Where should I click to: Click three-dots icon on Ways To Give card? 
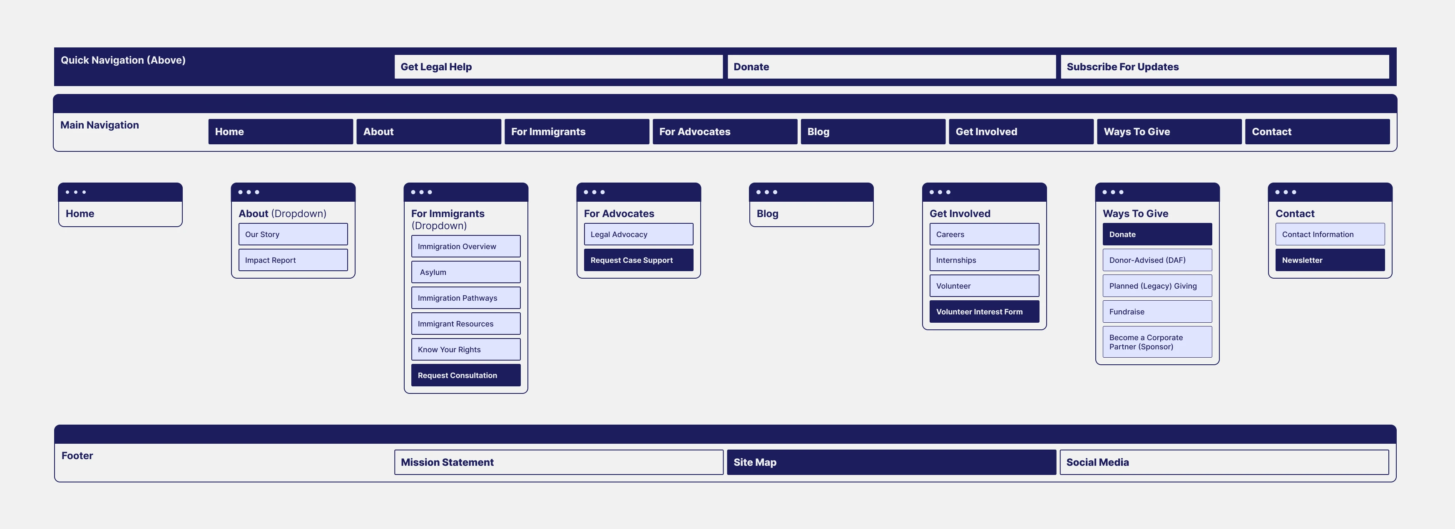click(1113, 192)
